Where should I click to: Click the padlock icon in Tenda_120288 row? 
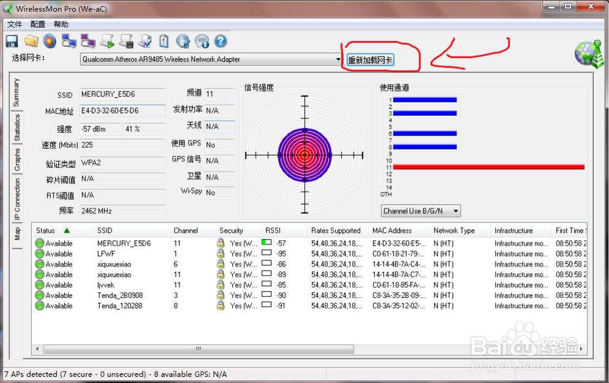pos(221,306)
